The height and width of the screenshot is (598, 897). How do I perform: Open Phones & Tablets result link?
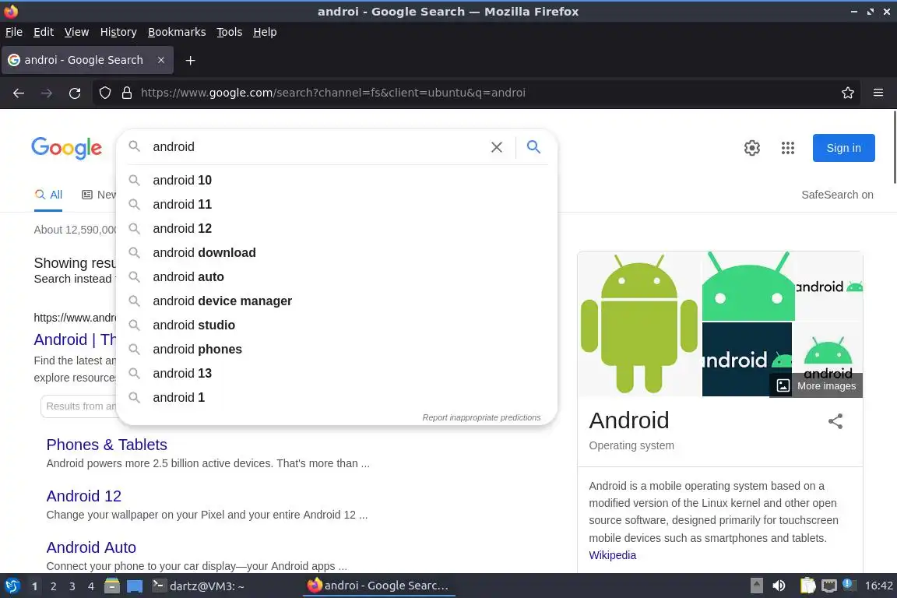[107, 445]
